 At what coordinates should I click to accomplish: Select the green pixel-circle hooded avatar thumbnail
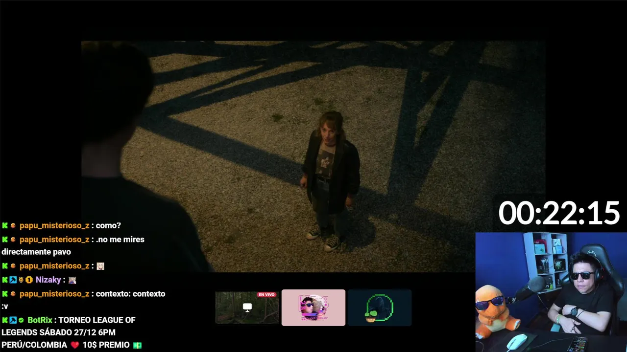tap(380, 308)
